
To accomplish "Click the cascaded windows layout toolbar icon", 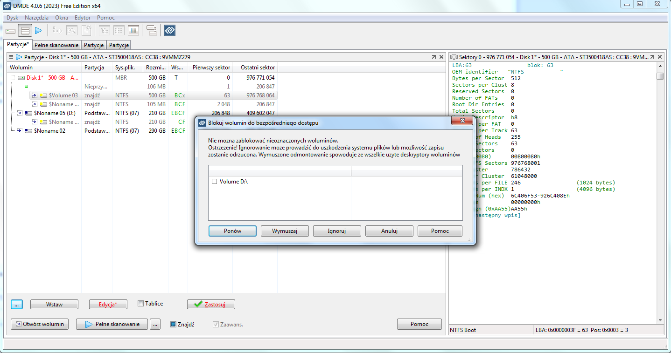I will (152, 31).
